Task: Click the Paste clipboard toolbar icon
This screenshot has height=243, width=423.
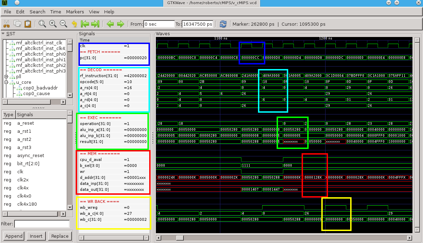Action: (x=28, y=24)
